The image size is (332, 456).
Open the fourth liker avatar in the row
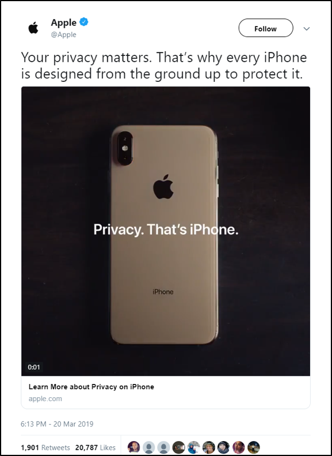click(179, 447)
